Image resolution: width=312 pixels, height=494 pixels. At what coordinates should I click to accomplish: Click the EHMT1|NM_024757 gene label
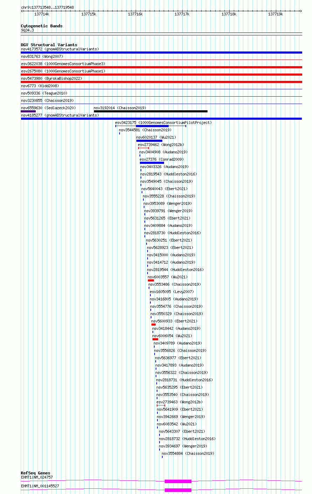37,477
